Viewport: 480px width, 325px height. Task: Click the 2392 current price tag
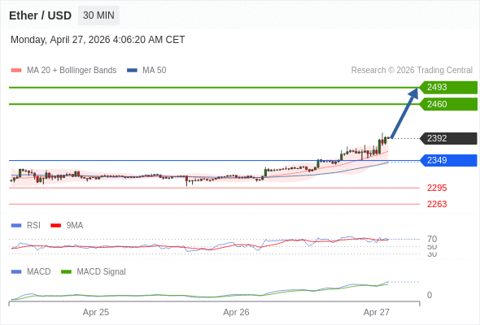(x=448, y=138)
